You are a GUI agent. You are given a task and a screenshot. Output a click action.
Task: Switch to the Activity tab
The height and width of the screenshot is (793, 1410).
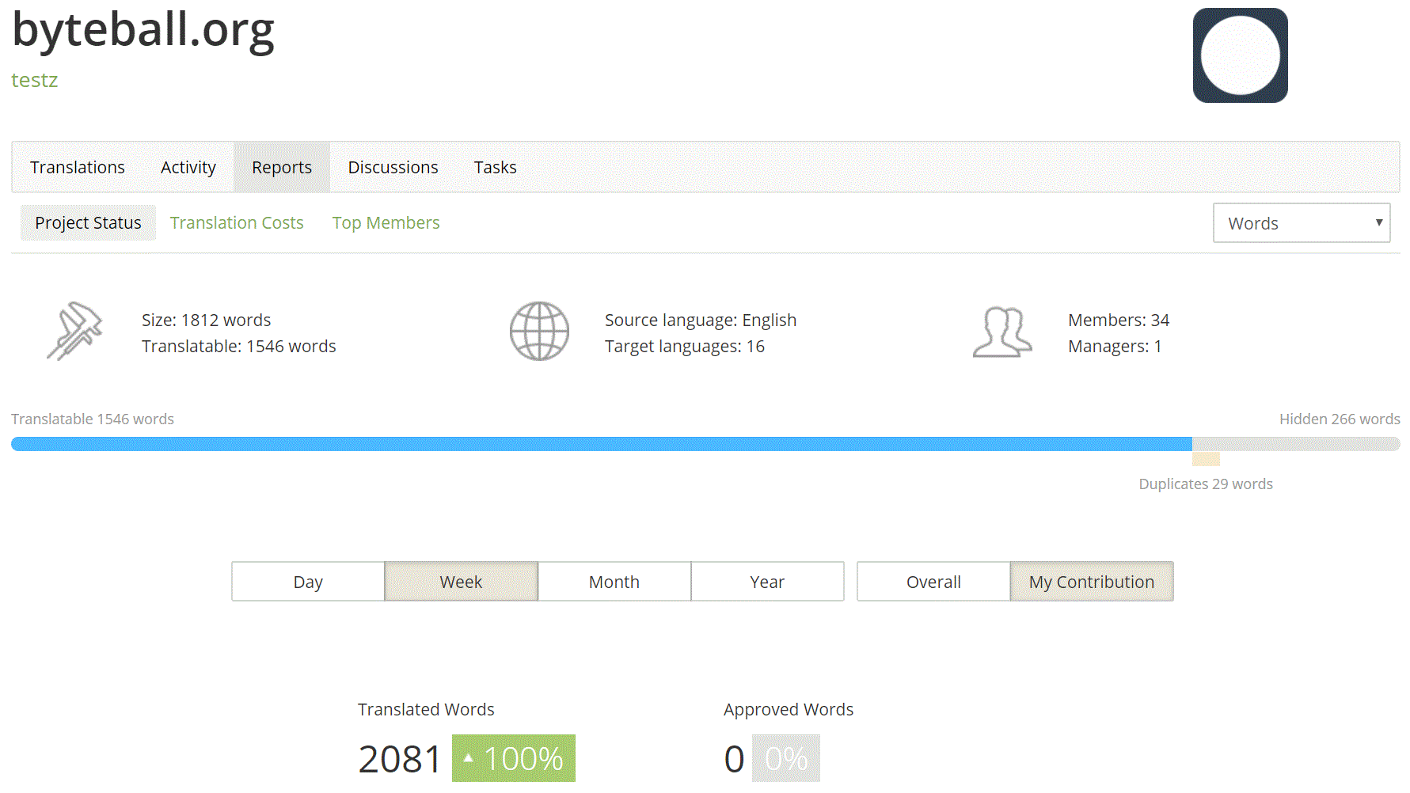[188, 167]
